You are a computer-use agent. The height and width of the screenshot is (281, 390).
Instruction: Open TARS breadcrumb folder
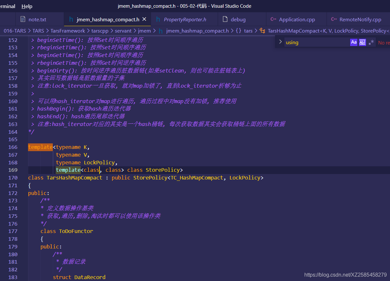(38, 31)
